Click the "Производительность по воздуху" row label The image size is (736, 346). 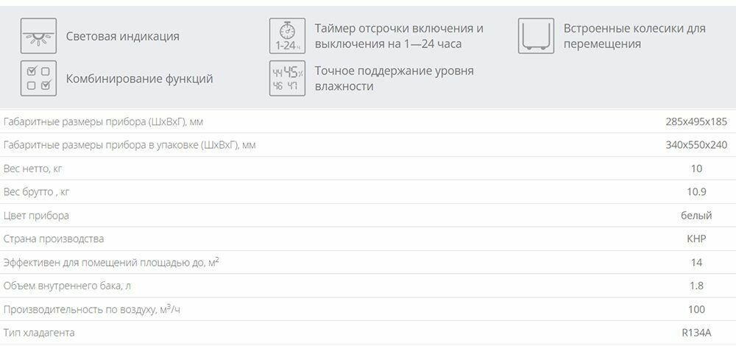[91, 310]
